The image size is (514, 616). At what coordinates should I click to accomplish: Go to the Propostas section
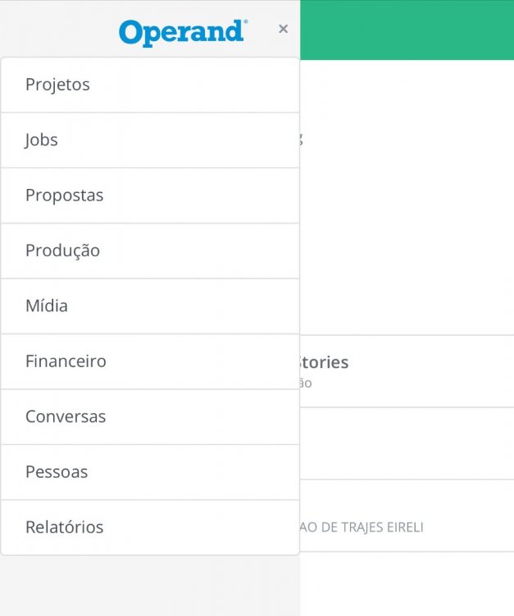point(150,195)
